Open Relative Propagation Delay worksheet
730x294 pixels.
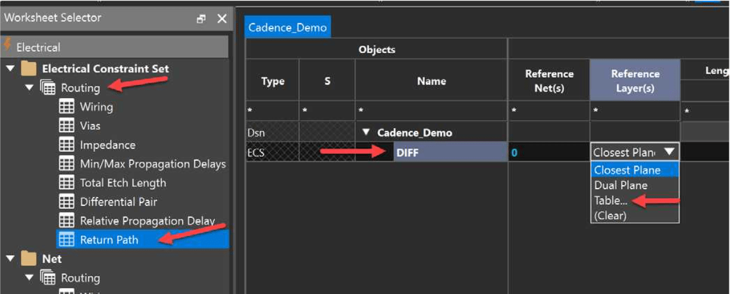coord(148,221)
